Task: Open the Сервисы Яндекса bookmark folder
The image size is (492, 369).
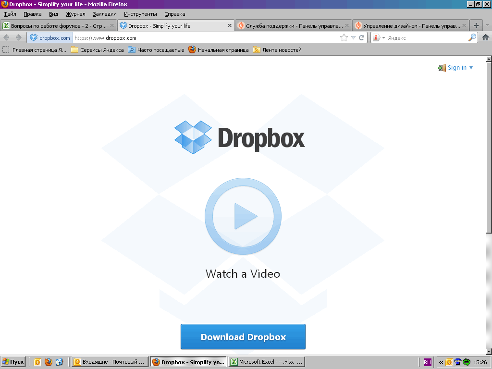Action: [x=97, y=50]
